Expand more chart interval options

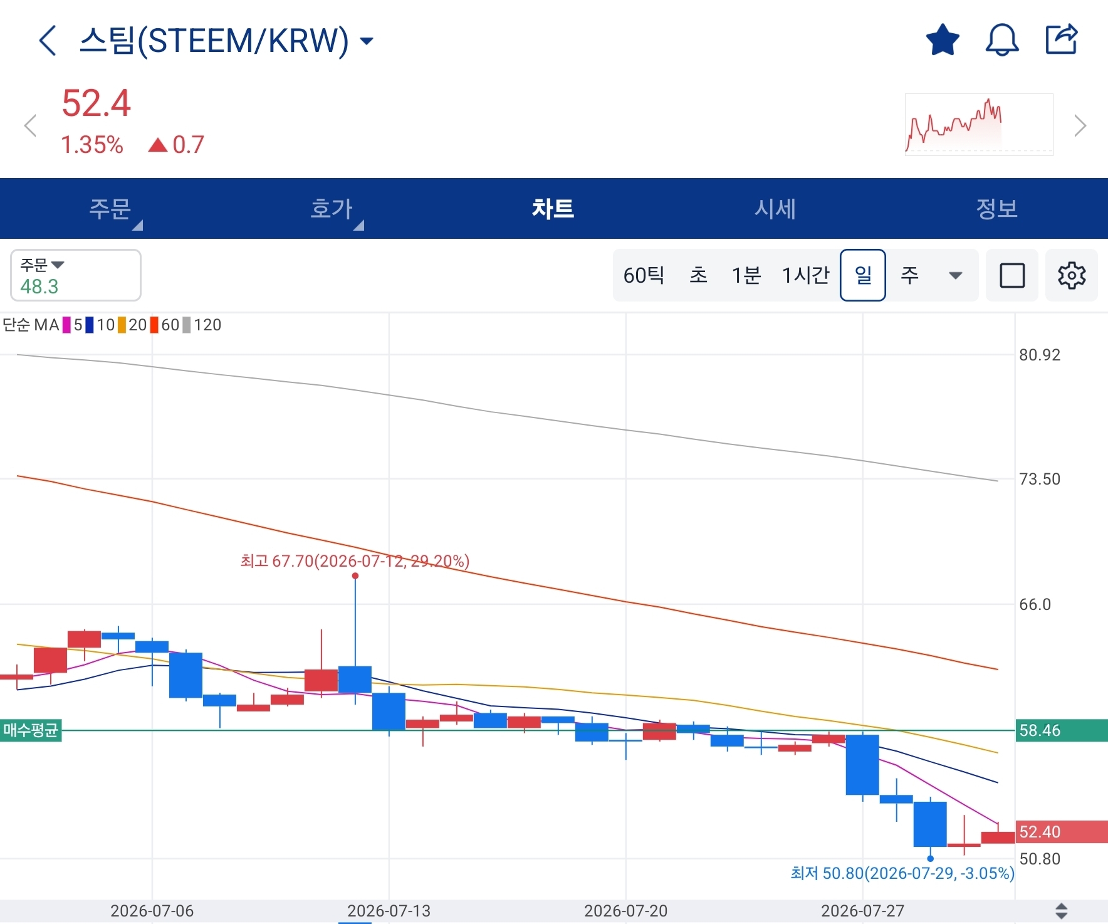[956, 275]
